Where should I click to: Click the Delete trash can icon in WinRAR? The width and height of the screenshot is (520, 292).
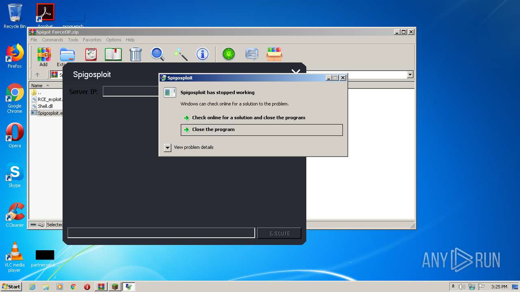point(135,54)
